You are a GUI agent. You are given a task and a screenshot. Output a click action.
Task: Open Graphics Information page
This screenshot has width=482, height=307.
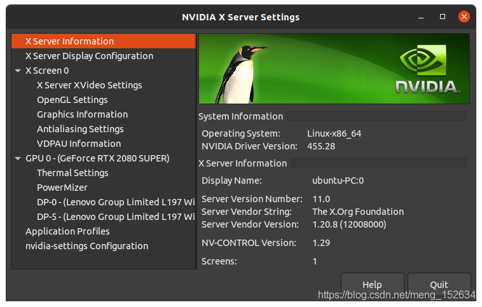(x=83, y=114)
